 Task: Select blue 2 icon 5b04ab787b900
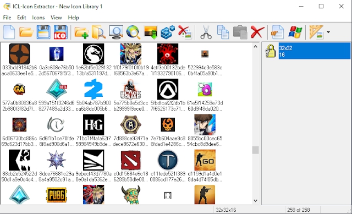click(x=94, y=89)
